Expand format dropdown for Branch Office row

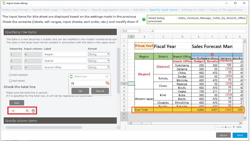(99, 67)
